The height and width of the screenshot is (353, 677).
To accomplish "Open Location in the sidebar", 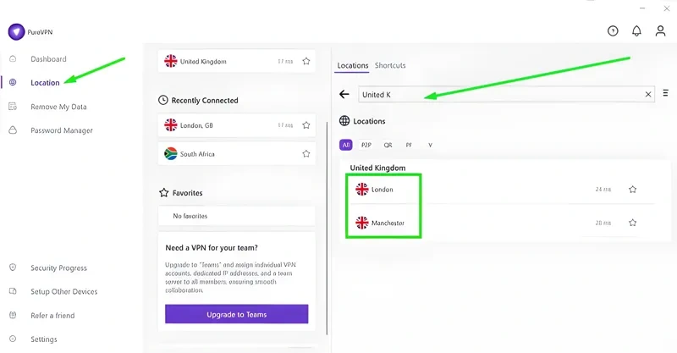I will click(45, 82).
